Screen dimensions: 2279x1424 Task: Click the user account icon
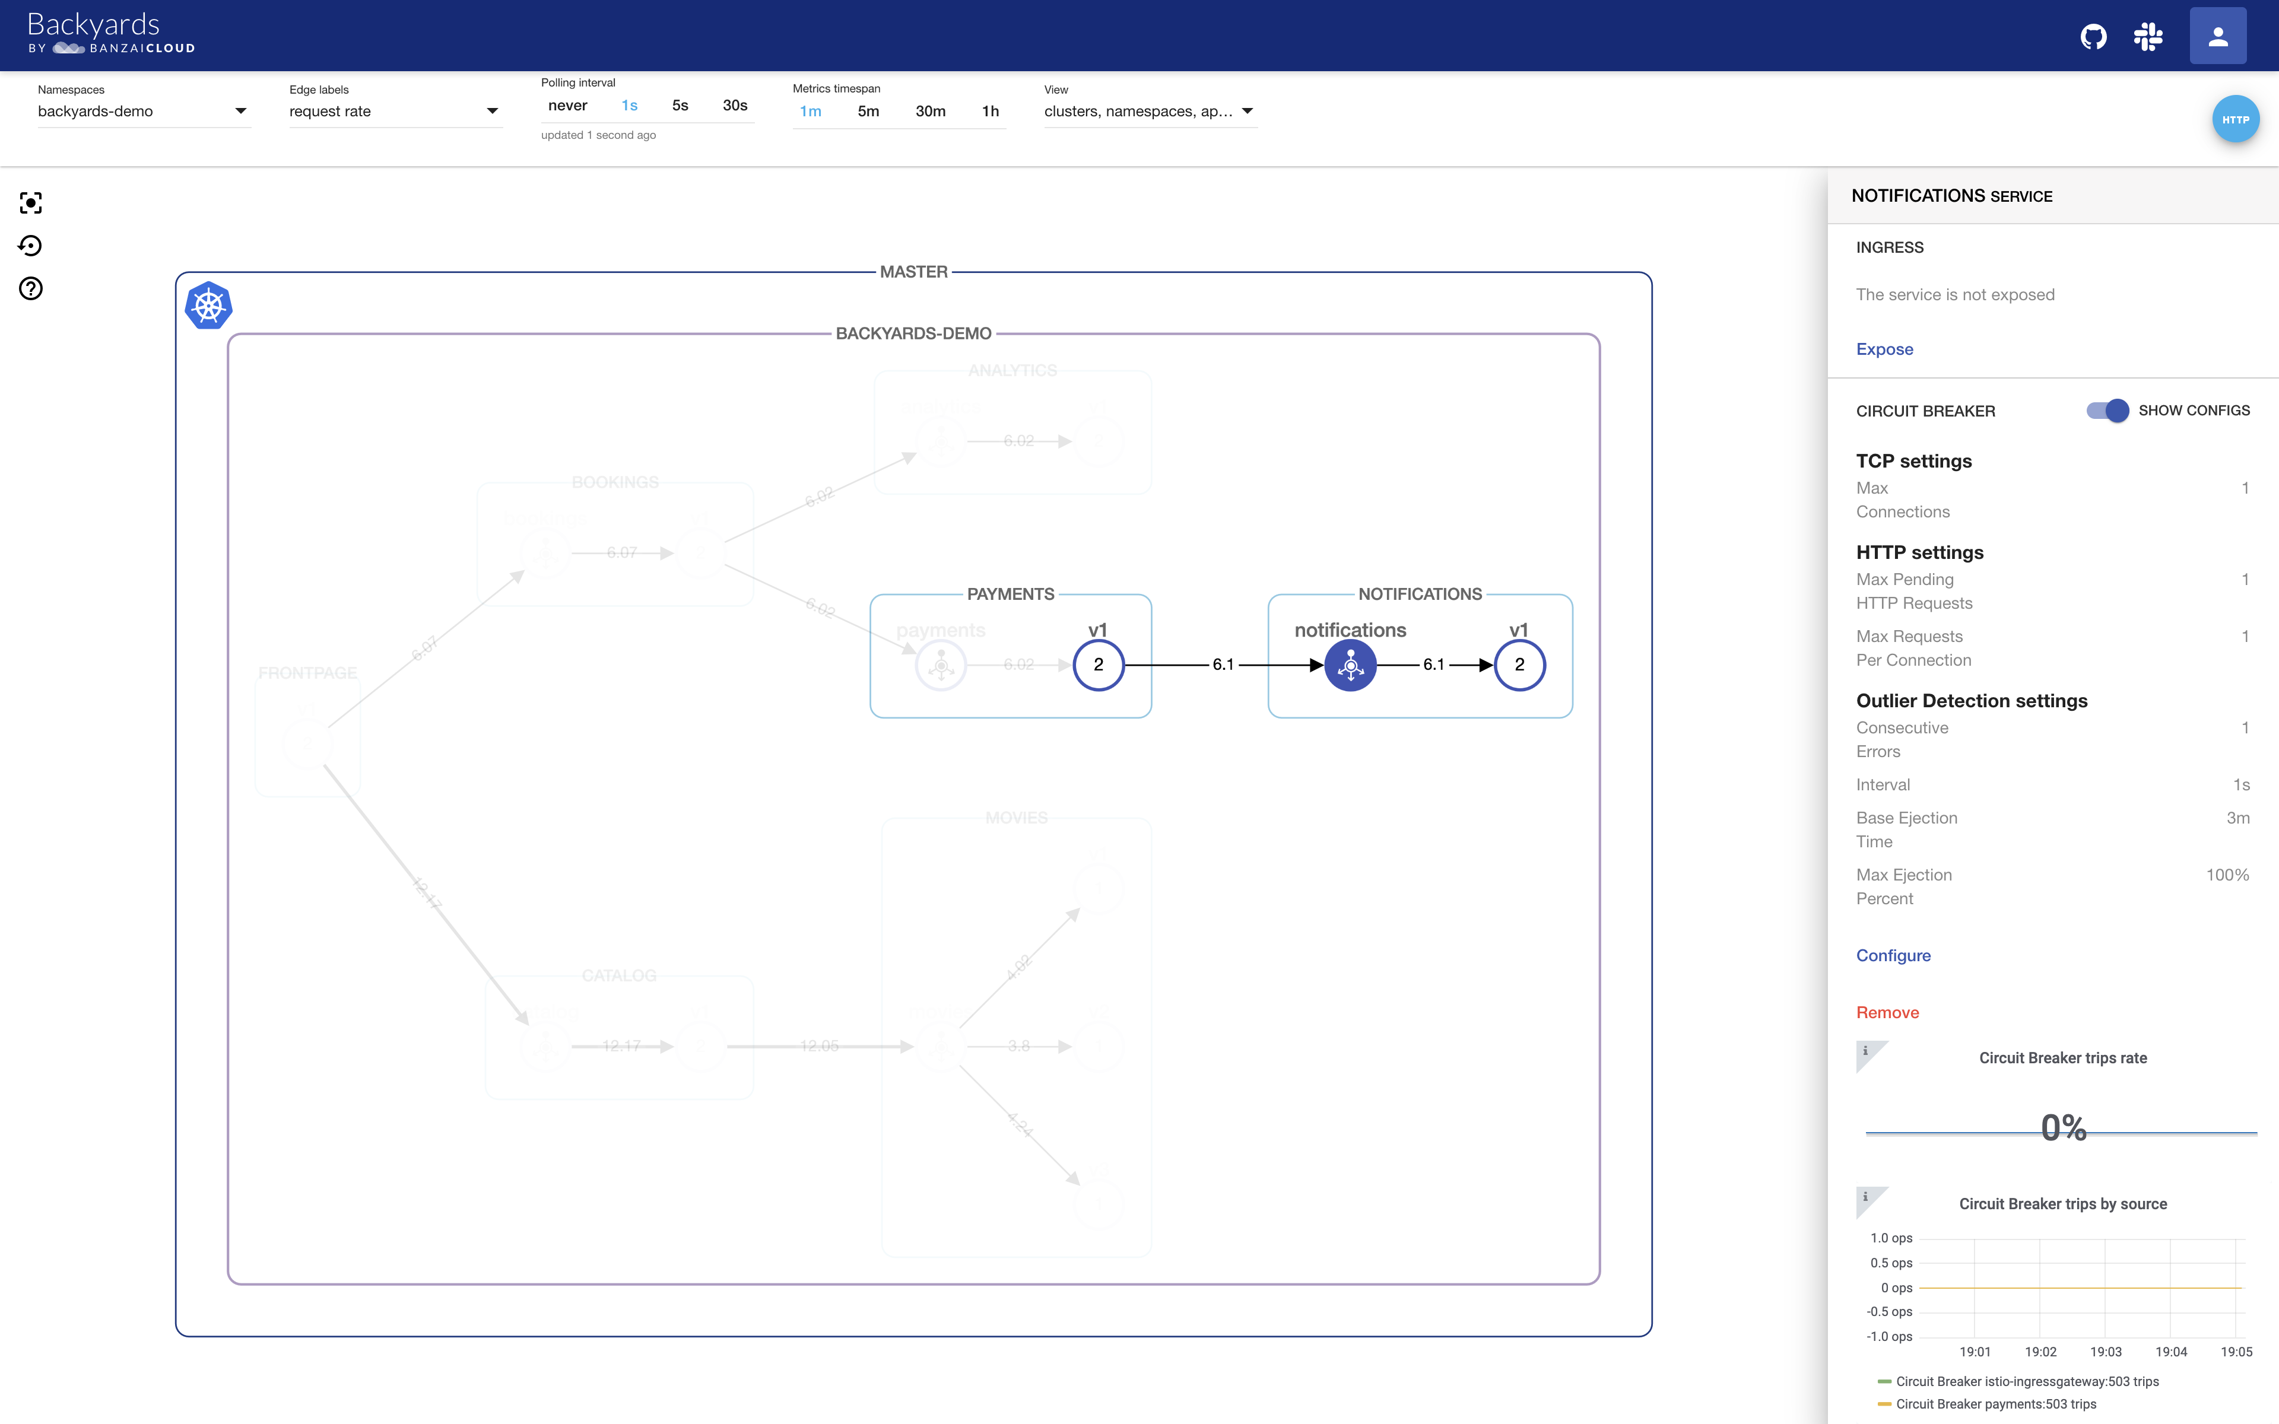tap(2217, 37)
